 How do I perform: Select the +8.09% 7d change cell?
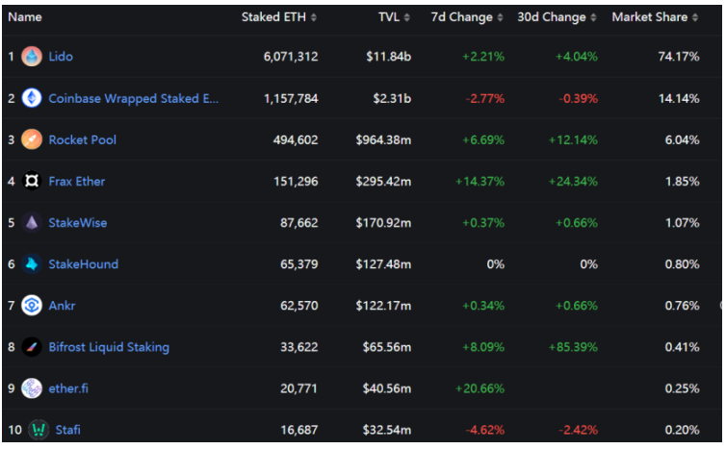[483, 347]
